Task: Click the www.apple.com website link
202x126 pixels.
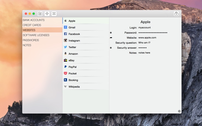Action: (147, 38)
